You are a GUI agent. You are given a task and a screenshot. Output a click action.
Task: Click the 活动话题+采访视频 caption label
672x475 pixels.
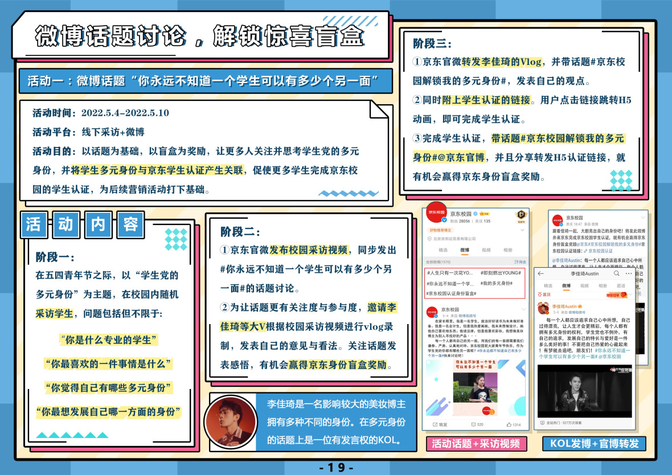coord(476,444)
